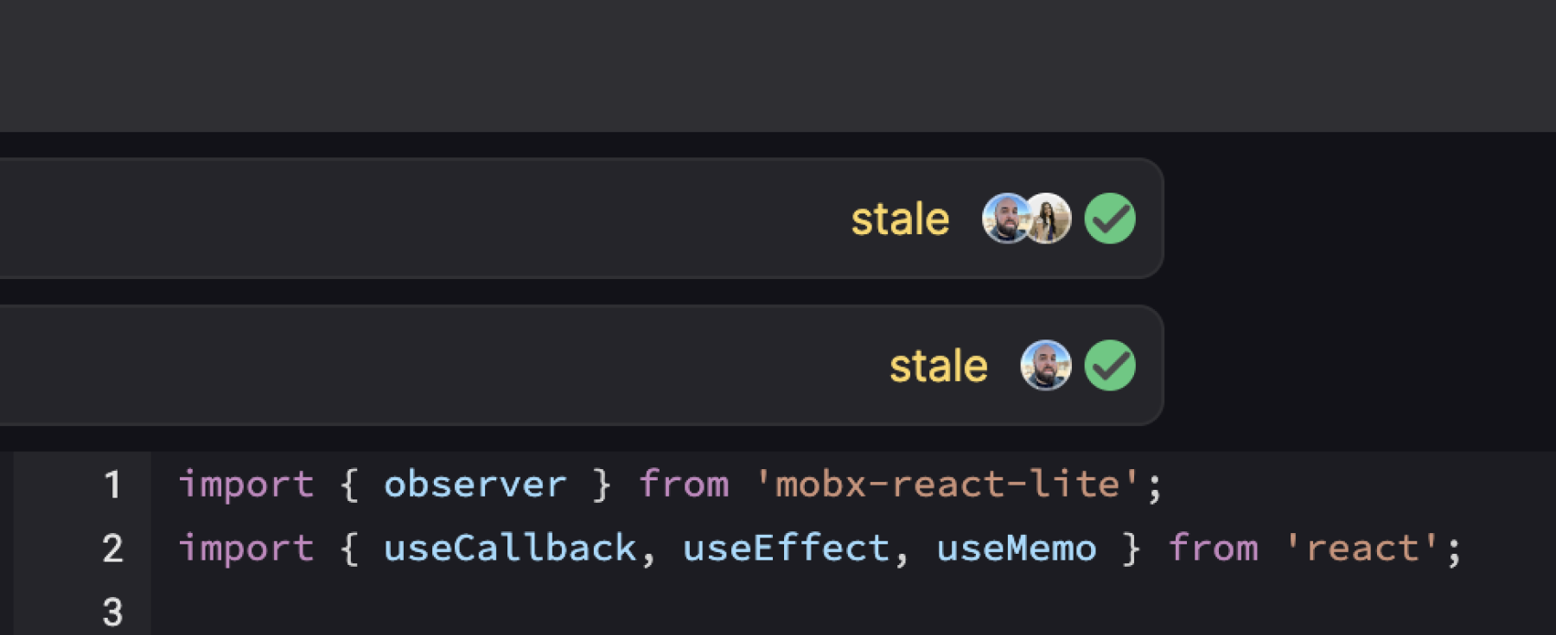Select the top review row card
This screenshot has height=635, width=1556.
581,219
